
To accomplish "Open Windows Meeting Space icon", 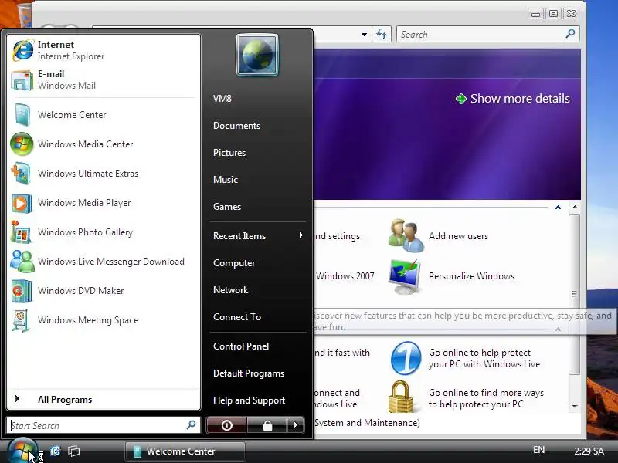I will (x=21, y=320).
